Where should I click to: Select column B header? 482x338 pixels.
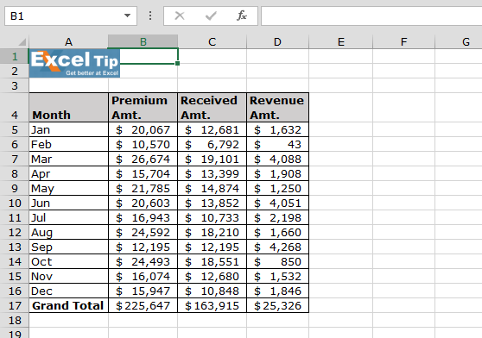tap(143, 41)
